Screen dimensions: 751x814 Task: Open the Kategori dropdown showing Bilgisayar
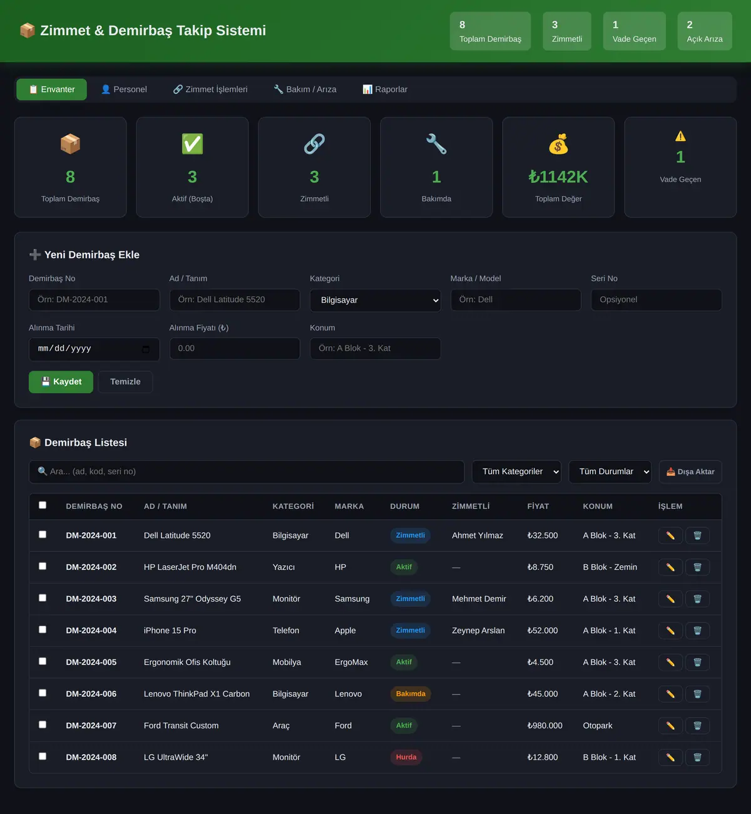pyautogui.click(x=375, y=300)
